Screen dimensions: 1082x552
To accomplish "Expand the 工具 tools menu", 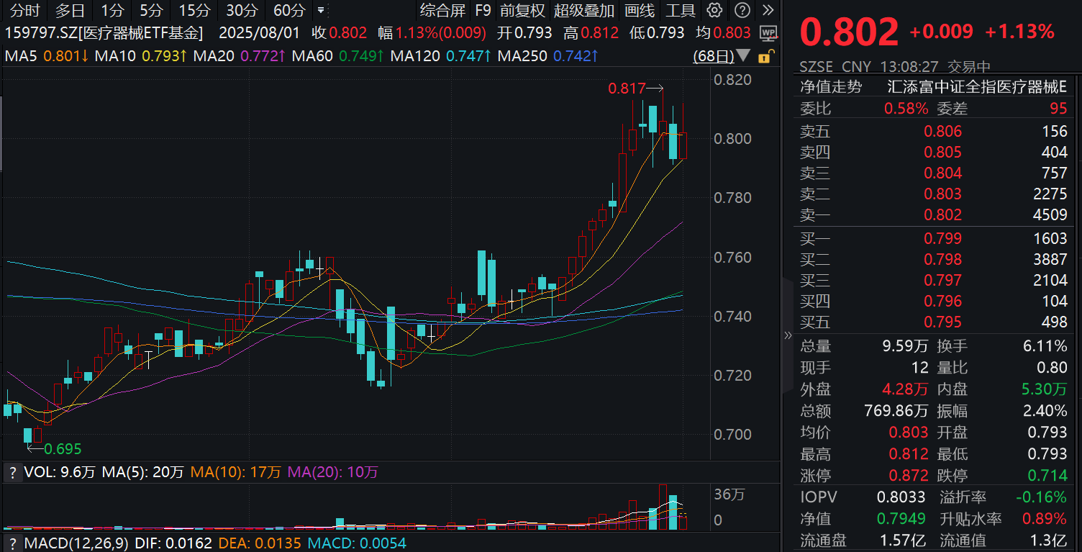I will (678, 11).
